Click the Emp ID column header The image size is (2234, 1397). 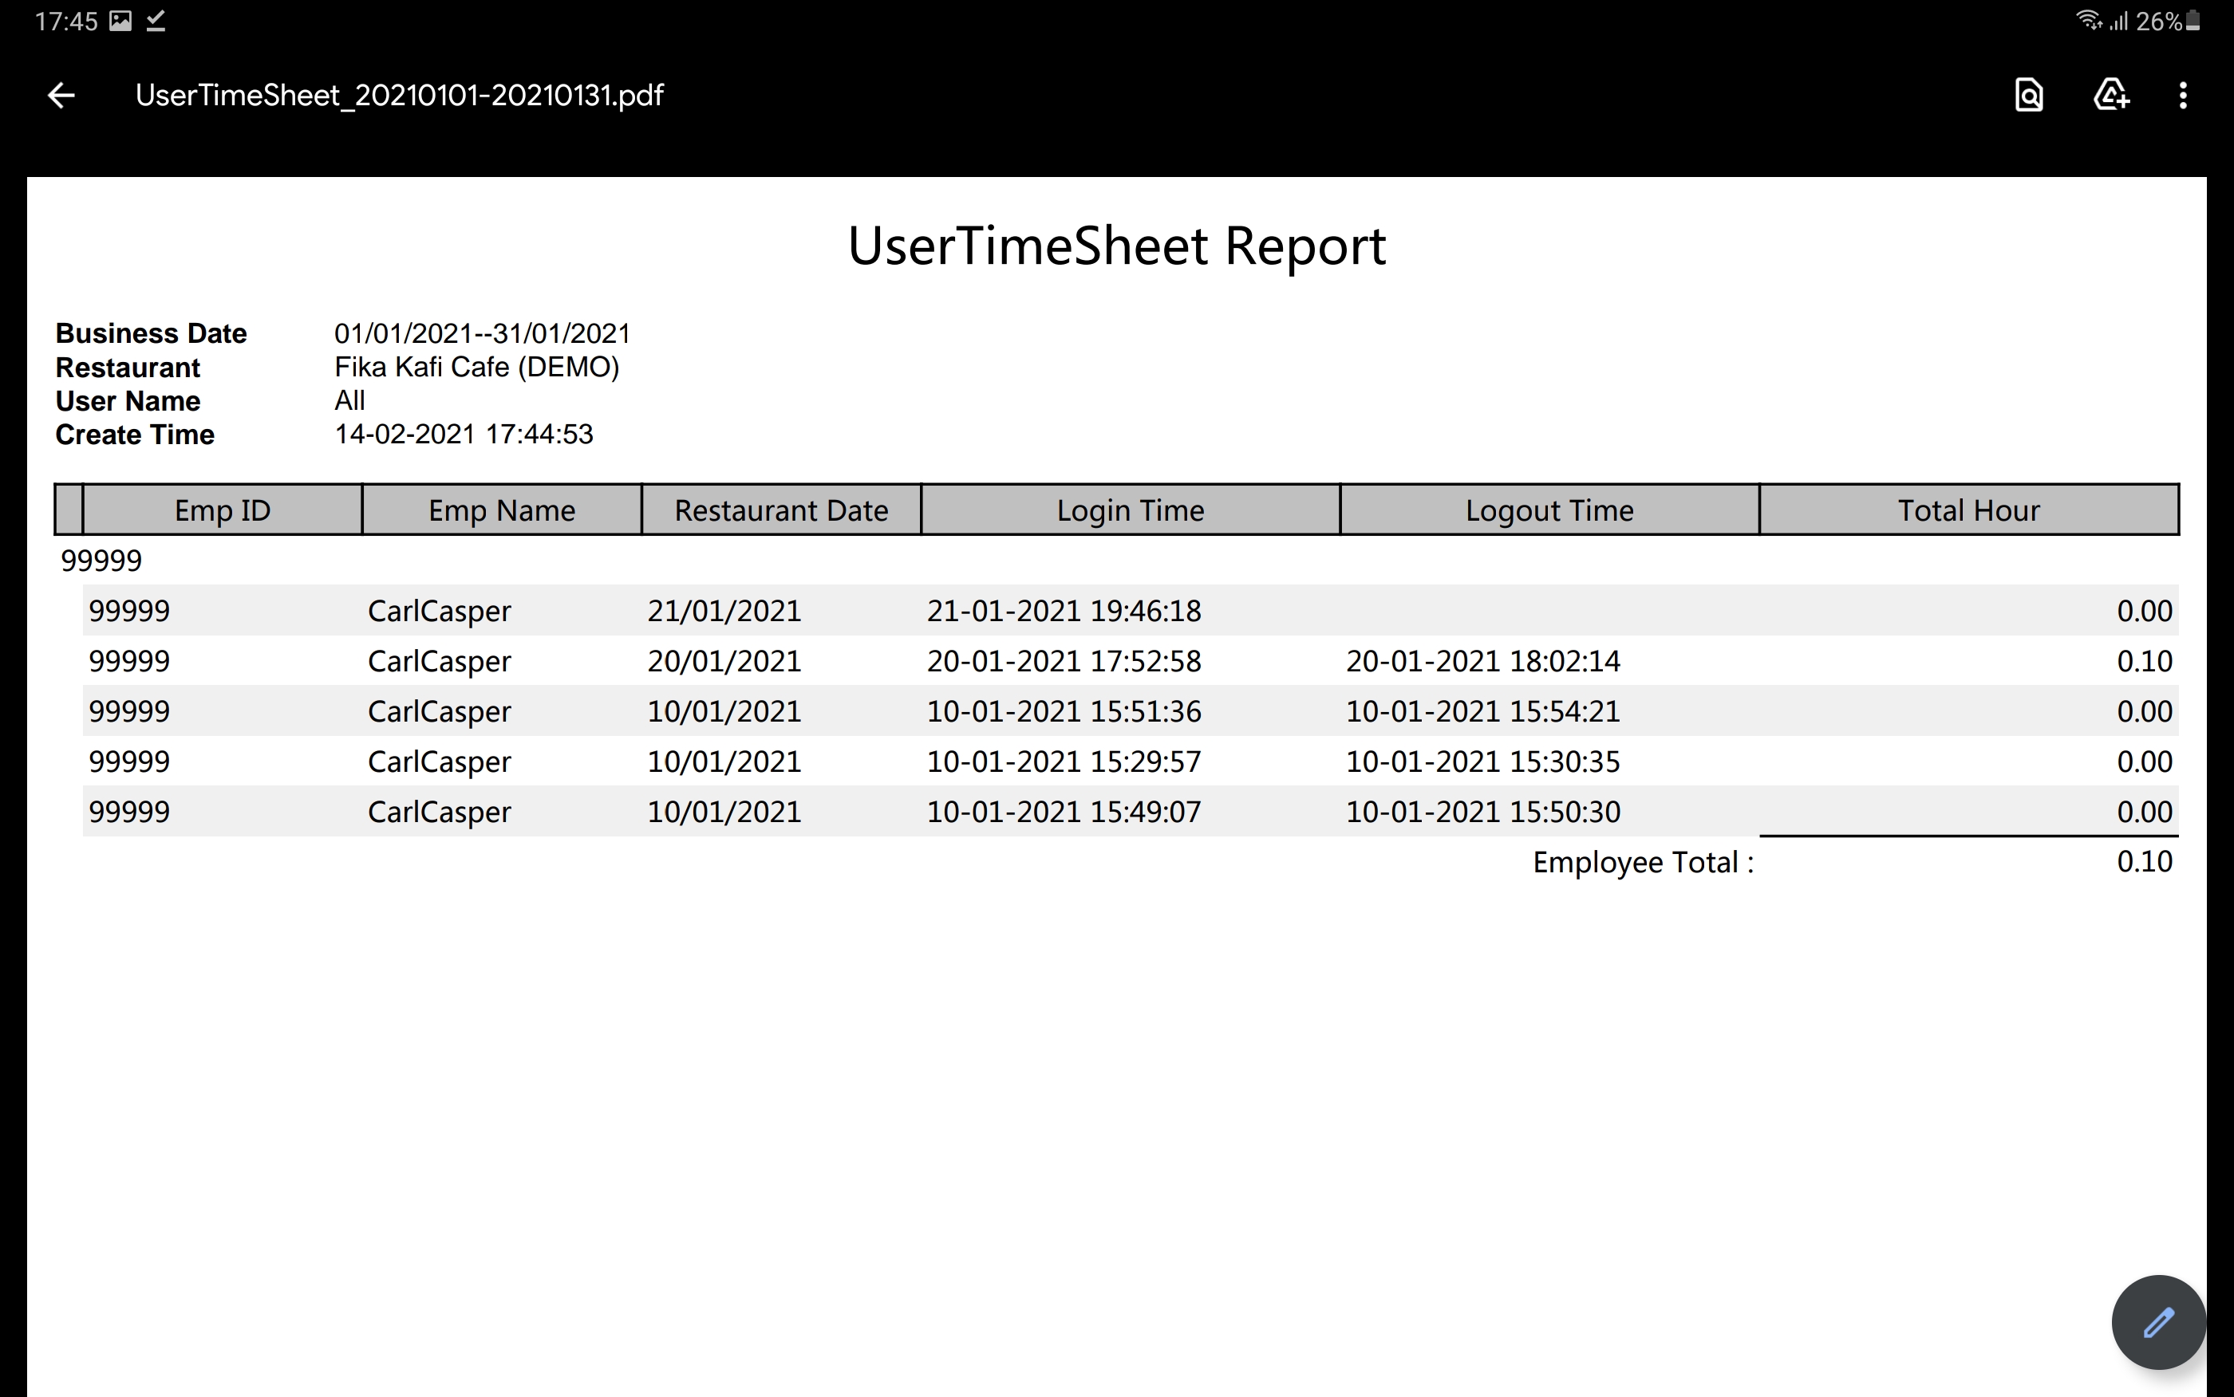point(222,510)
